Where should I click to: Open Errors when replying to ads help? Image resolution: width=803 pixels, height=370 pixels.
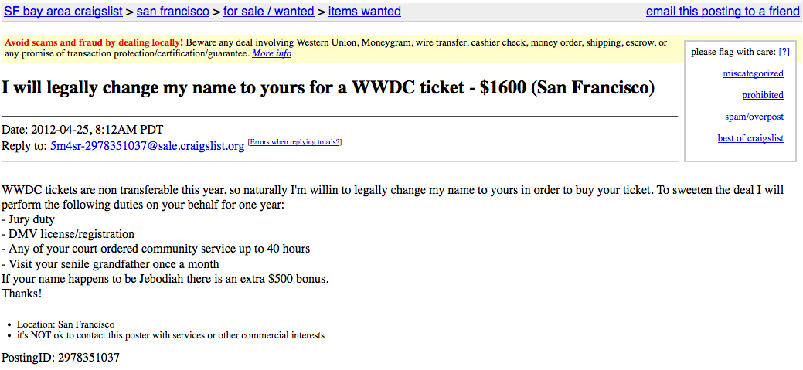coord(294,142)
